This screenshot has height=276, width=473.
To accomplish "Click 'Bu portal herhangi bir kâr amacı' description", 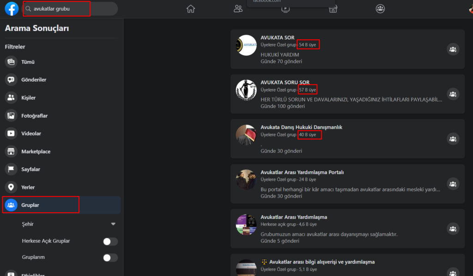I will 350,189.
